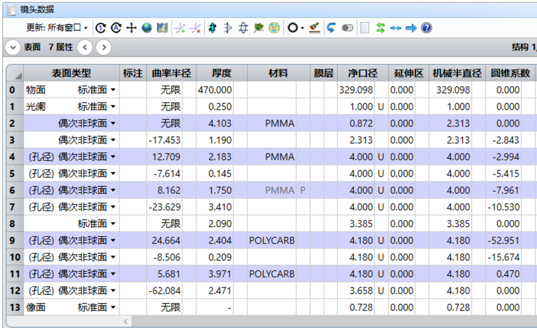The image size is (537, 328).
Task: Click the thickness cell 3.971
Action: point(215,274)
